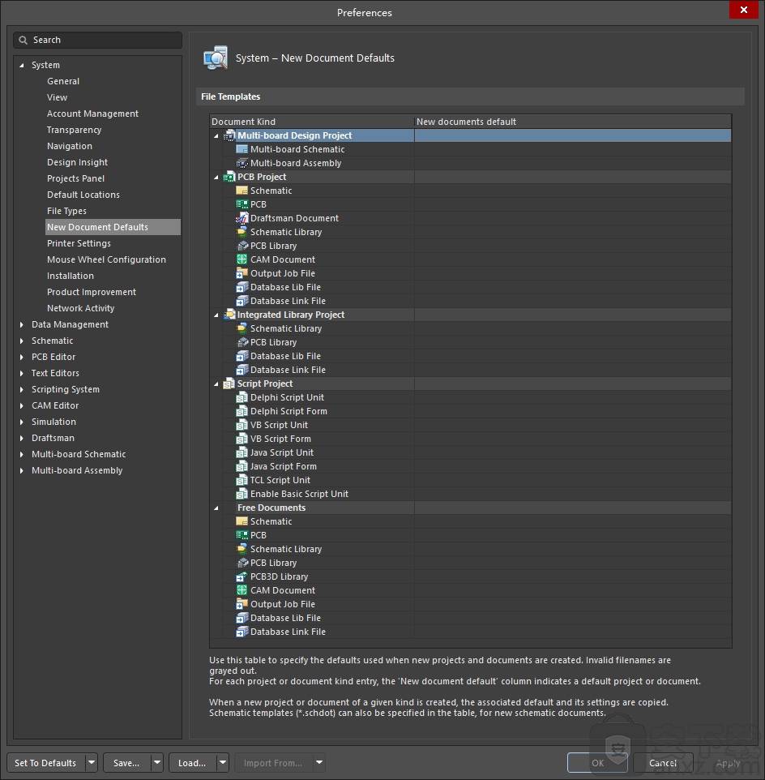Click Schematic icon under PCB Project
The height and width of the screenshot is (780, 765).
click(241, 191)
